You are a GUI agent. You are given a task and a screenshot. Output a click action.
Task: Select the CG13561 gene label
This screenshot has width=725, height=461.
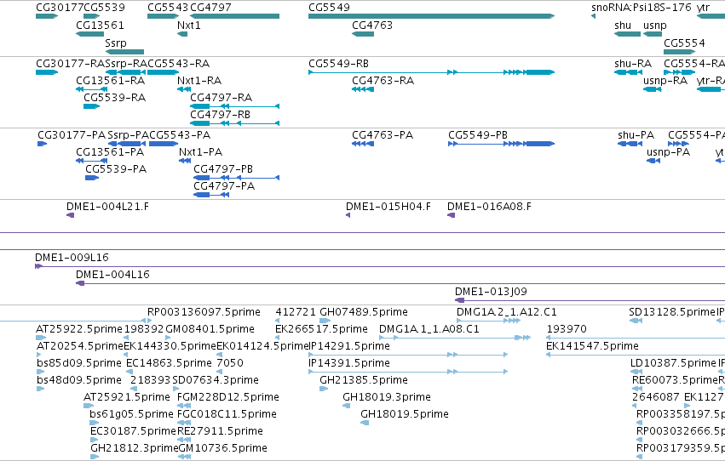pyautogui.click(x=100, y=26)
